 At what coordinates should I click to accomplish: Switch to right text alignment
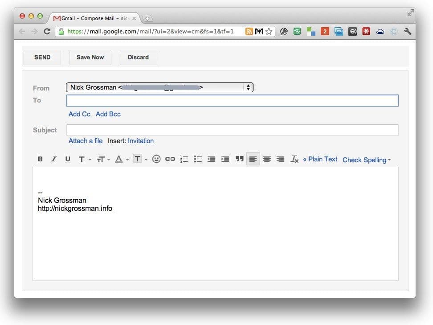pyautogui.click(x=281, y=159)
